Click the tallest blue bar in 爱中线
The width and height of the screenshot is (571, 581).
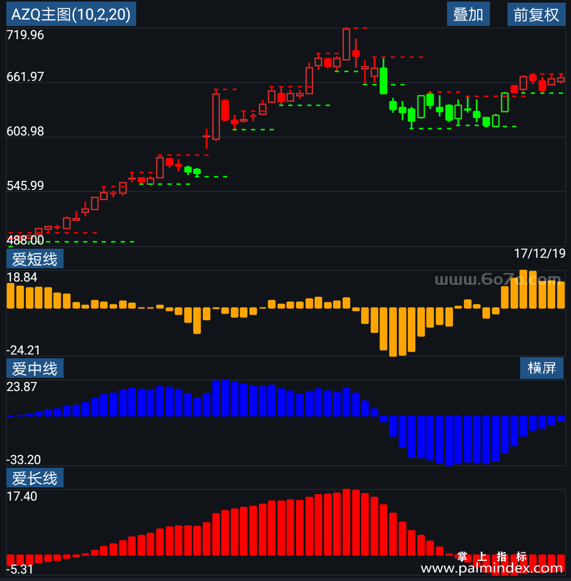coord(225,398)
